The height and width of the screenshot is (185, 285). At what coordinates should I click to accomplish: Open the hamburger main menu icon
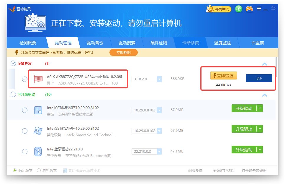[x=259, y=9]
